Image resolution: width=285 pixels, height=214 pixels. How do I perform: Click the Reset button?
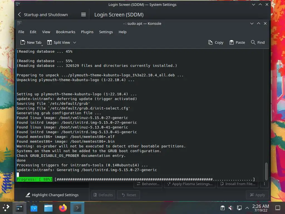(x=129, y=195)
